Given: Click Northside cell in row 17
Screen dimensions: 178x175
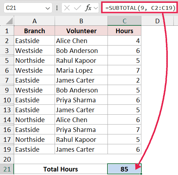Looking at the screenshot, I should (x=35, y=140).
